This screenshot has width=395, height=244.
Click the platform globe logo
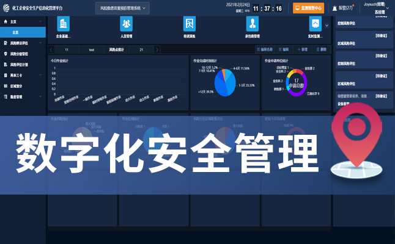6,8
